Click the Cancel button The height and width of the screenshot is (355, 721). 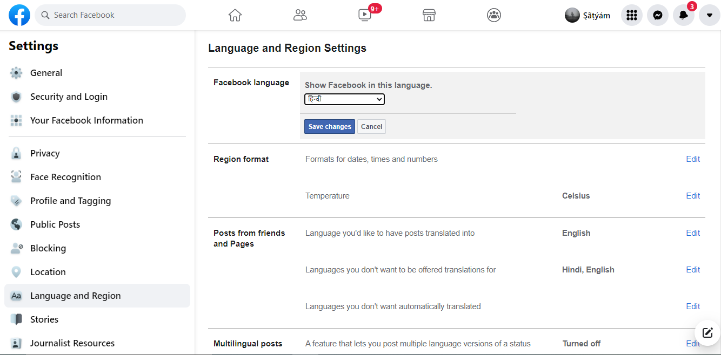[x=371, y=126]
